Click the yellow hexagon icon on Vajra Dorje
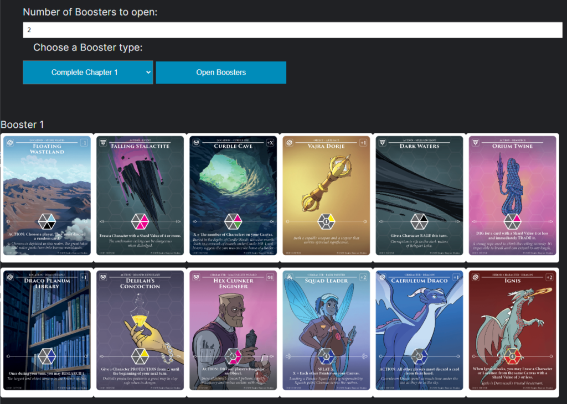This screenshot has height=404, width=567. click(326, 221)
